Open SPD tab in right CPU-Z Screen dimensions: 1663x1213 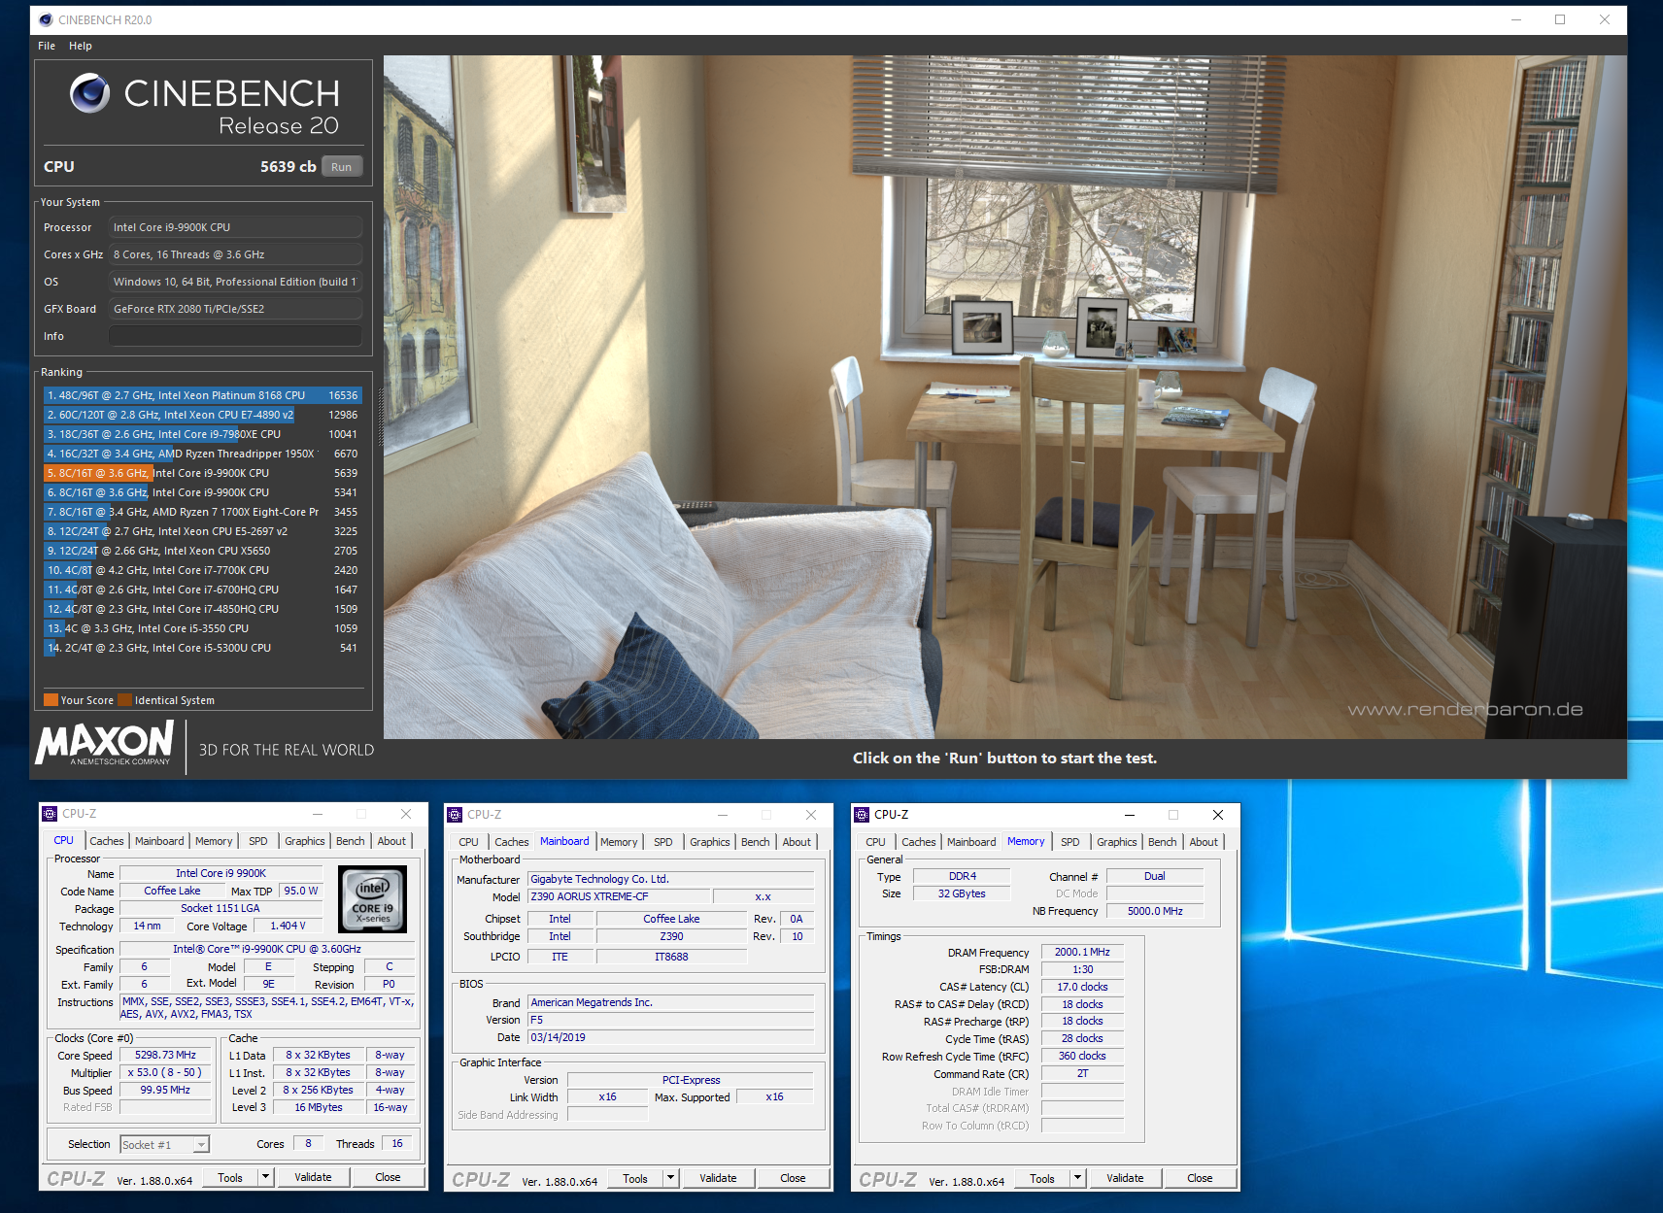pyautogui.click(x=1070, y=842)
